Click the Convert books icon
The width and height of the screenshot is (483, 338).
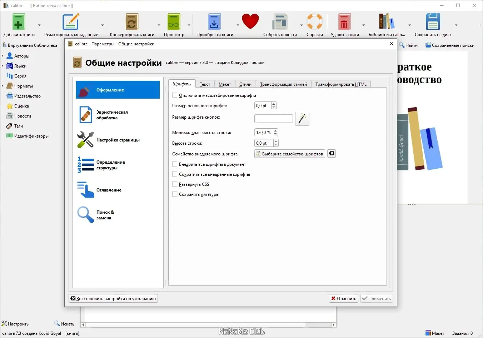pos(132,22)
